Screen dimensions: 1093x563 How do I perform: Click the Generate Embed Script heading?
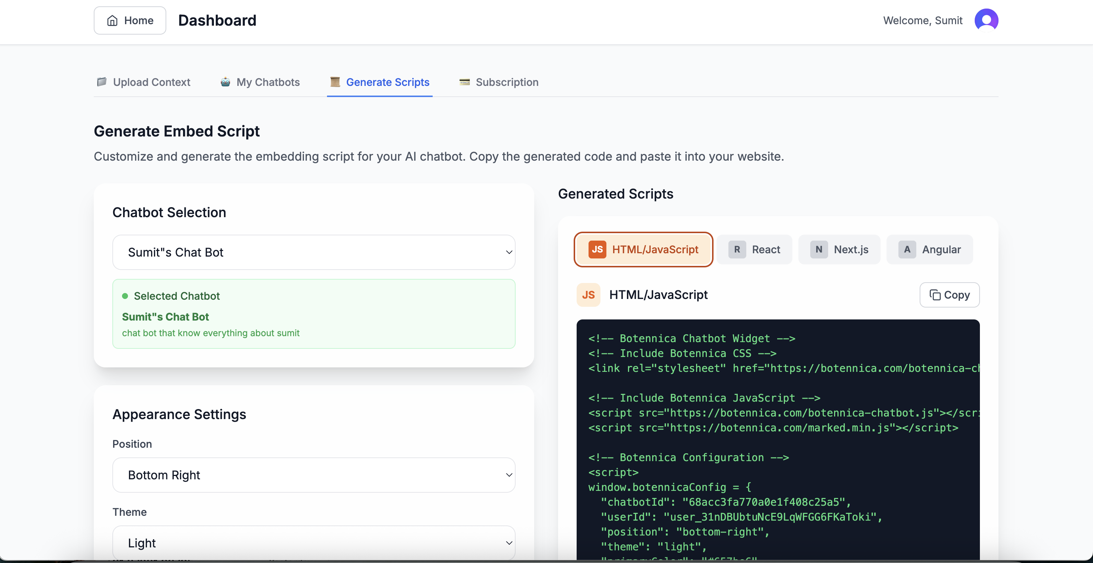pyautogui.click(x=176, y=131)
